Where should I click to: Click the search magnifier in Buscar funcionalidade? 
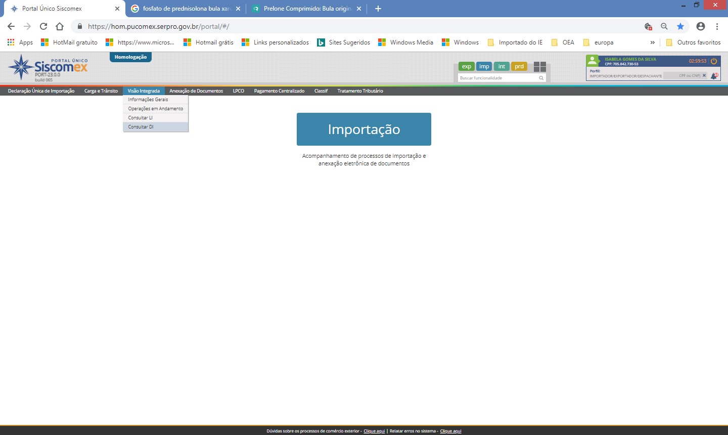[x=541, y=78]
